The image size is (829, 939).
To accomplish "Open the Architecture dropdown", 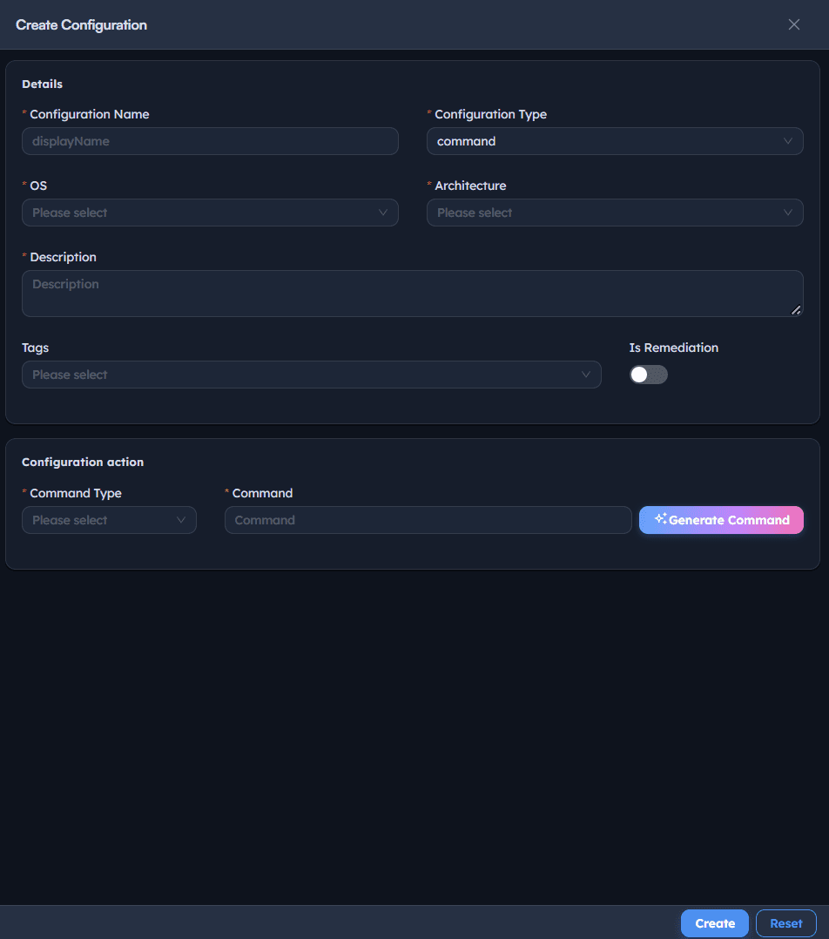I will point(615,213).
